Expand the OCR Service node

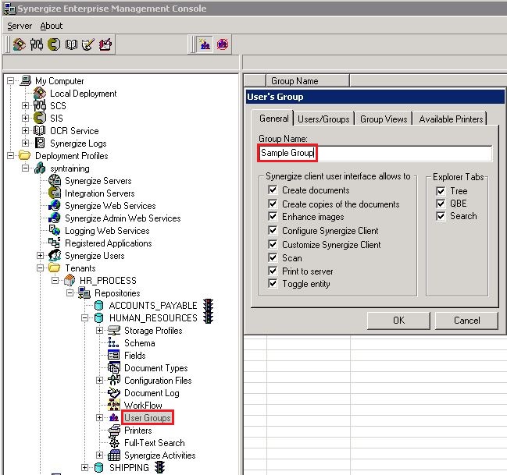[x=25, y=130]
